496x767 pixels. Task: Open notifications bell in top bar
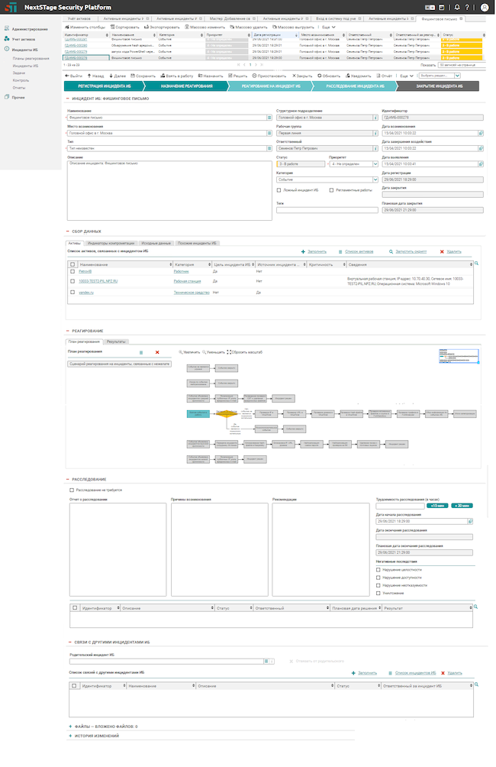click(457, 8)
